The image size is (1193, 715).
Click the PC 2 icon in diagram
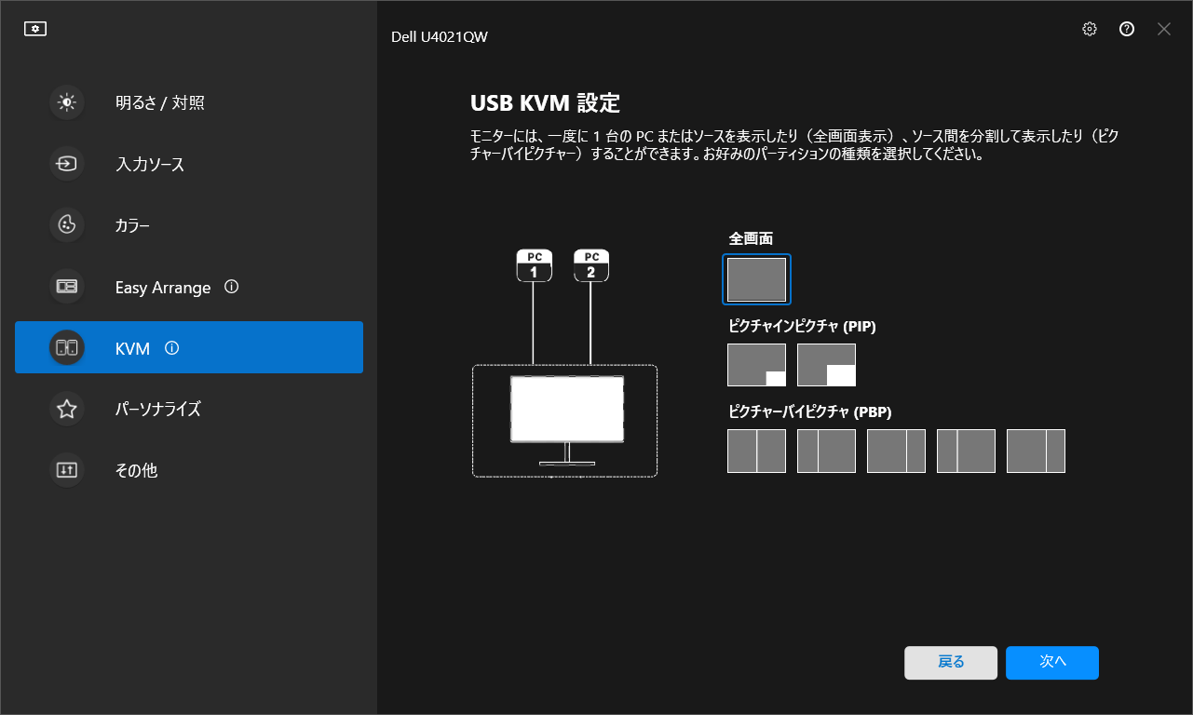(591, 265)
